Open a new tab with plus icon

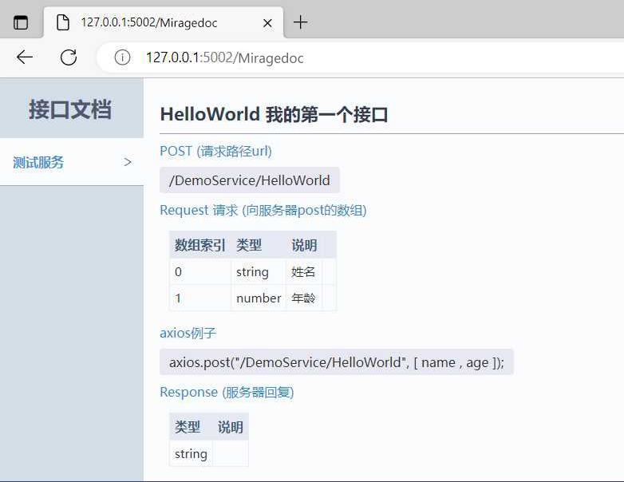tap(301, 22)
